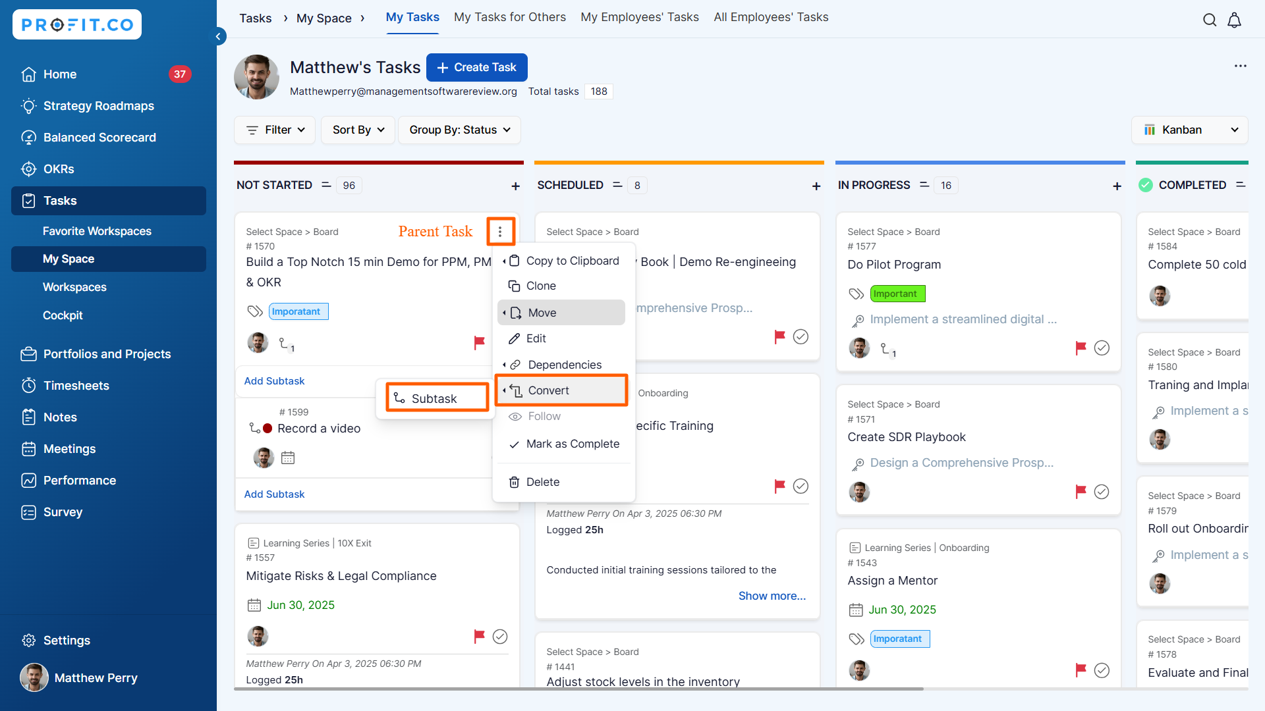Choose Mark as Complete menu item
Screen dimensions: 1265x711
click(x=564, y=444)
